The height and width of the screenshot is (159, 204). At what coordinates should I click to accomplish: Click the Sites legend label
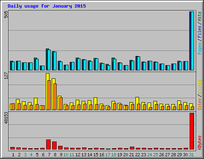(x=199, y=104)
